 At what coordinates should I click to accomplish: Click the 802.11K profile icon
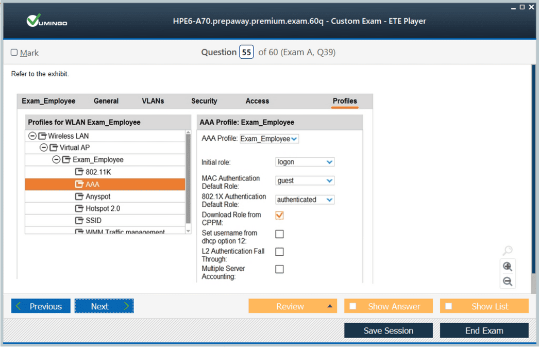pyautogui.click(x=79, y=172)
